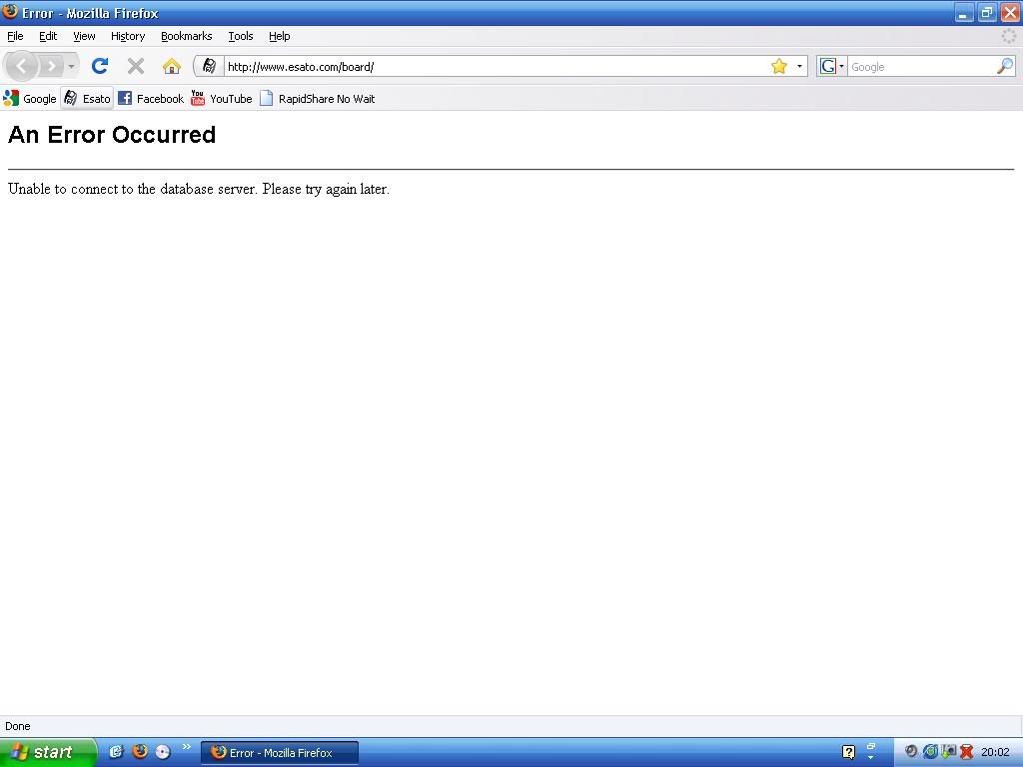
Task: Minimize the Firefox window
Action: pos(964,12)
